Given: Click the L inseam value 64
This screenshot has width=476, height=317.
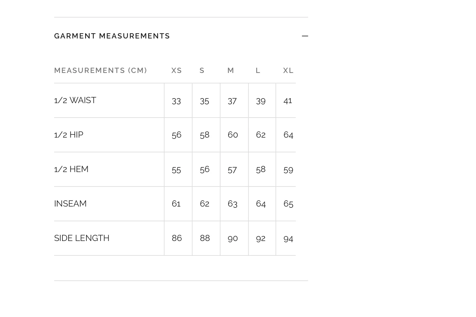Looking at the screenshot, I should [x=261, y=204].
